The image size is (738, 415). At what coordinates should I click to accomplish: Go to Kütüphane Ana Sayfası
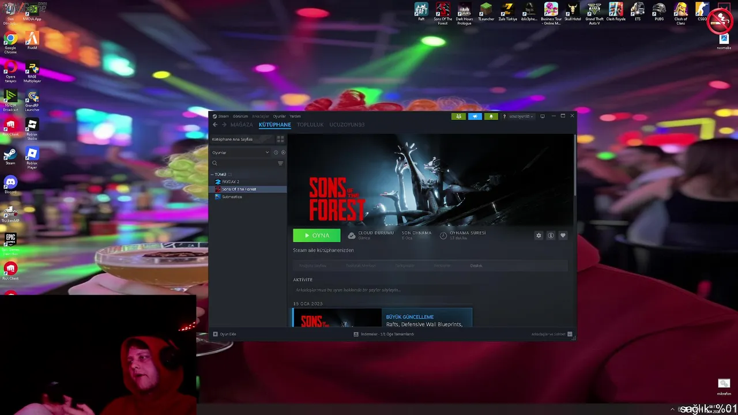coord(242,139)
